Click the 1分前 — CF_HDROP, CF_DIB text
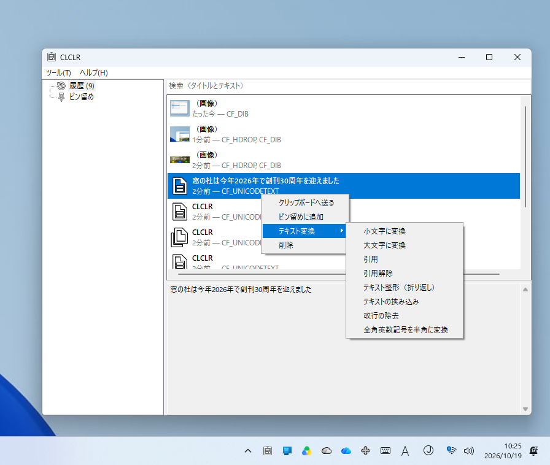550x465 pixels. (236, 140)
